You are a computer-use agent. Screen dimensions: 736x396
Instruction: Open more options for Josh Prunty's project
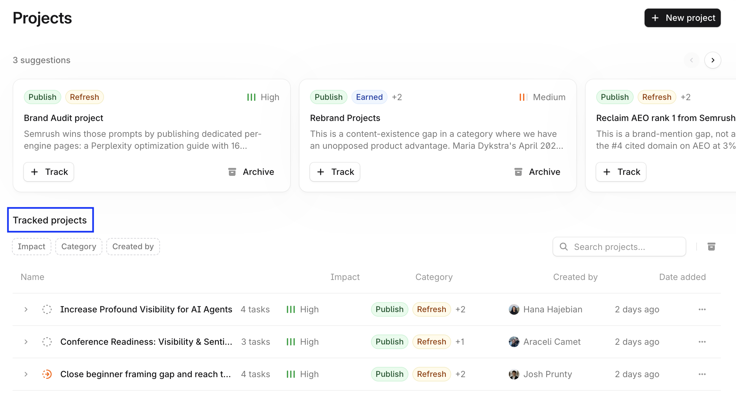(x=702, y=374)
